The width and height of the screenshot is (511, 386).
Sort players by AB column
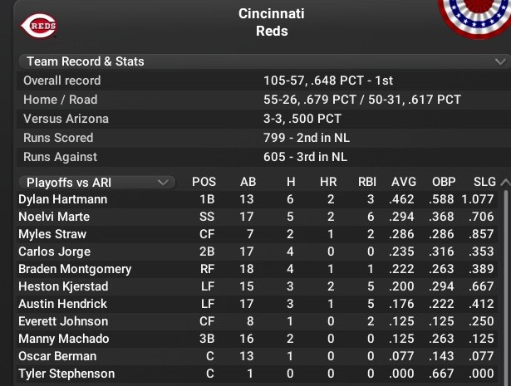248,182
